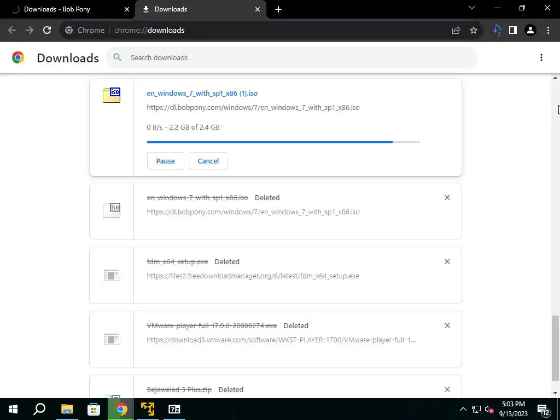The image size is (560, 420).
Task: Remove fdm_x64_setup.exe from the list
Action: (x=447, y=261)
